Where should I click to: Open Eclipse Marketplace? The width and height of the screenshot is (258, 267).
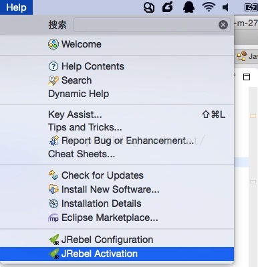pos(117,217)
